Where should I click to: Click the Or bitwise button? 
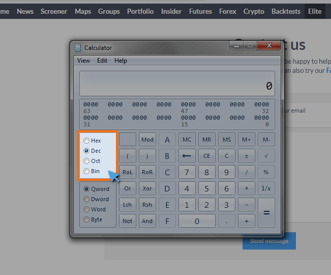128,188
